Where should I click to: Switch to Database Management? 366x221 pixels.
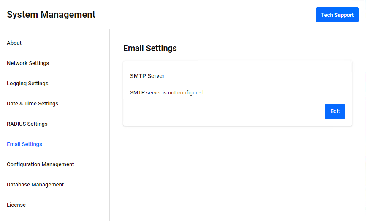[x=35, y=185]
